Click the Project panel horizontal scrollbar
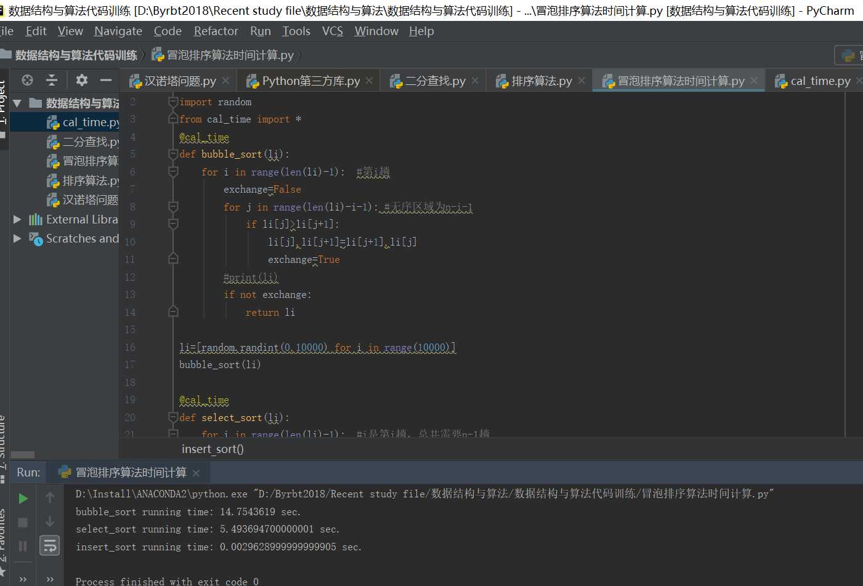 [x=23, y=455]
